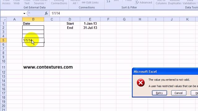198x111 pixels.
Task: Click the Start label cell
Action: click(70, 23)
